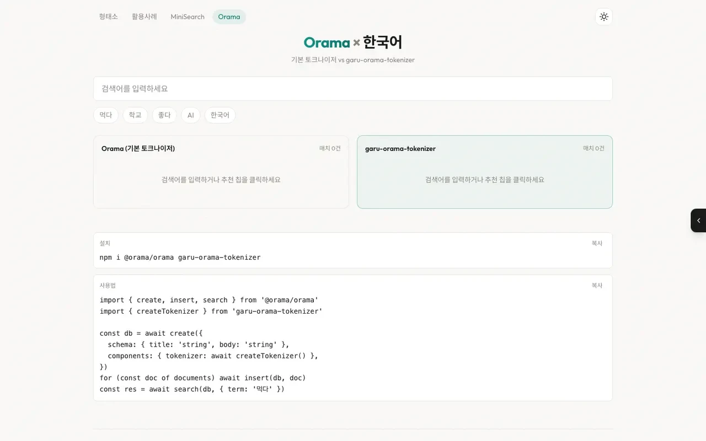Screen dimensions: 706x441
Task: Click 매치 0건 in the Orama panel
Action: [x=330, y=148]
